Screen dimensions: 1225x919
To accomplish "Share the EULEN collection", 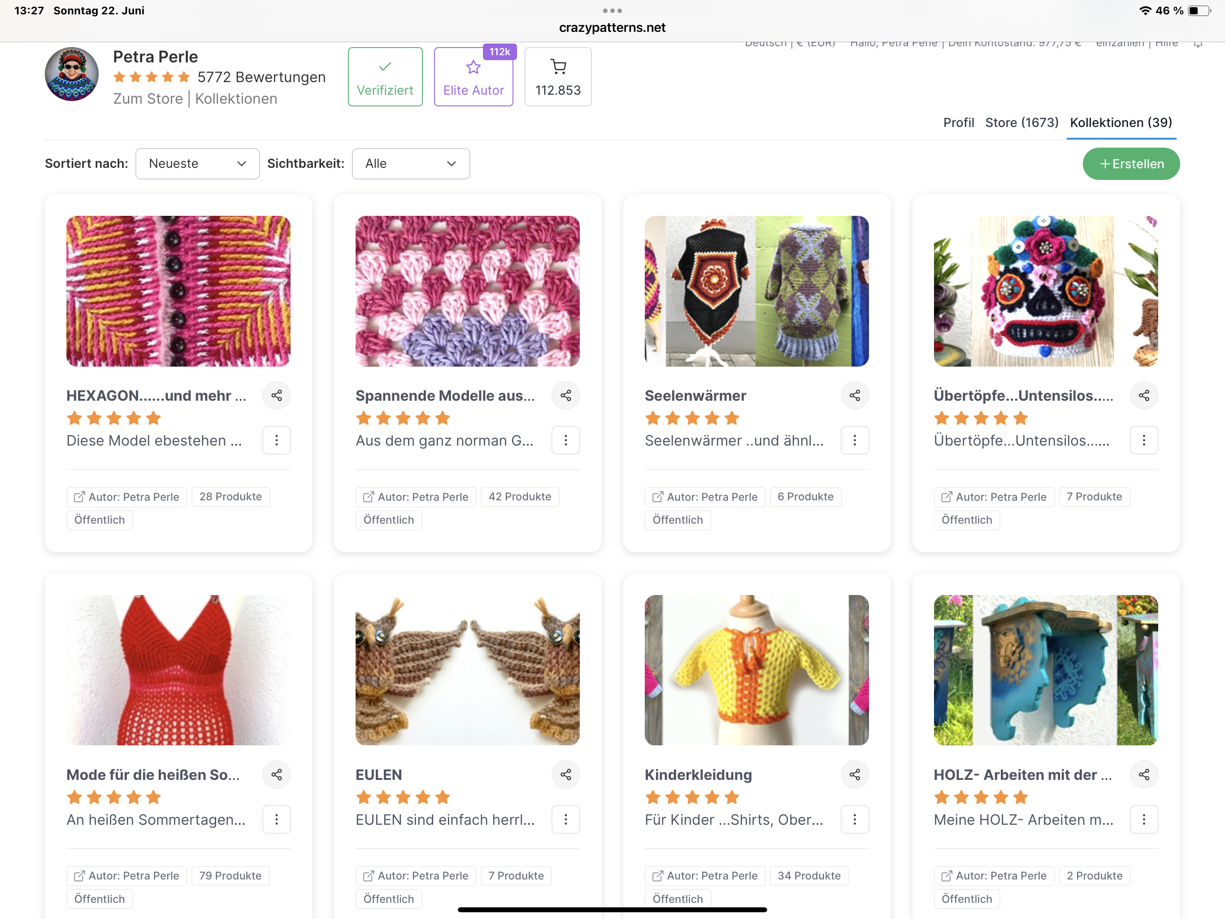I will (565, 775).
